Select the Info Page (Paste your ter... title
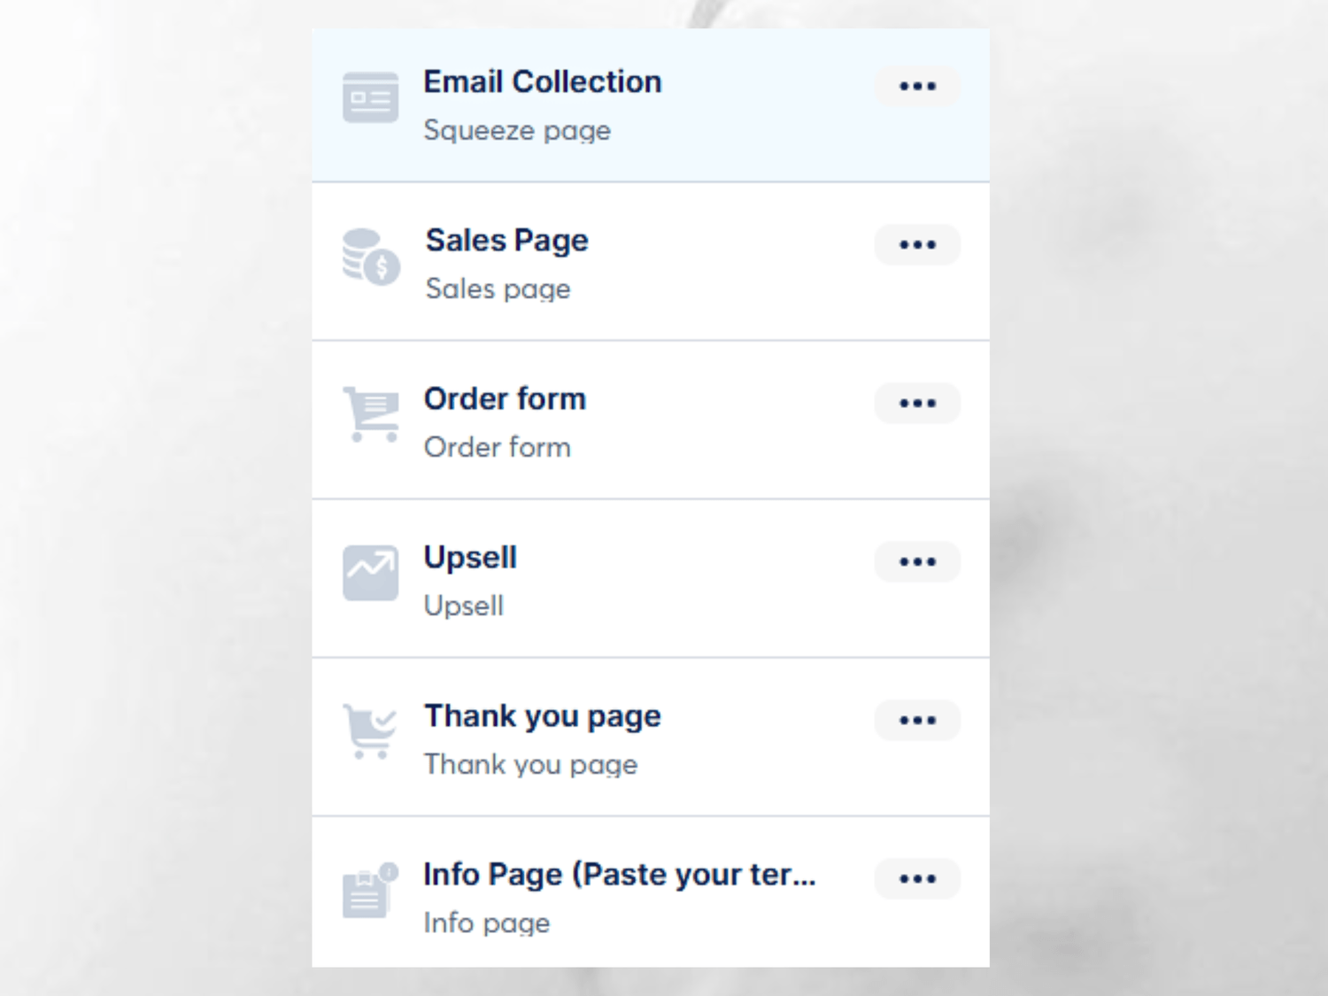 (x=620, y=875)
